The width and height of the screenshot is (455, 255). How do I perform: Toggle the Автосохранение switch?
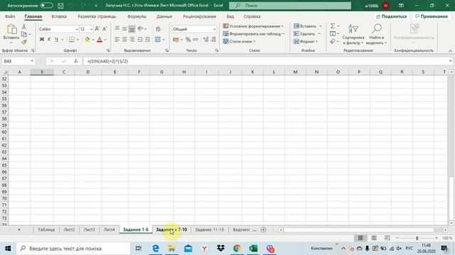pos(46,6)
